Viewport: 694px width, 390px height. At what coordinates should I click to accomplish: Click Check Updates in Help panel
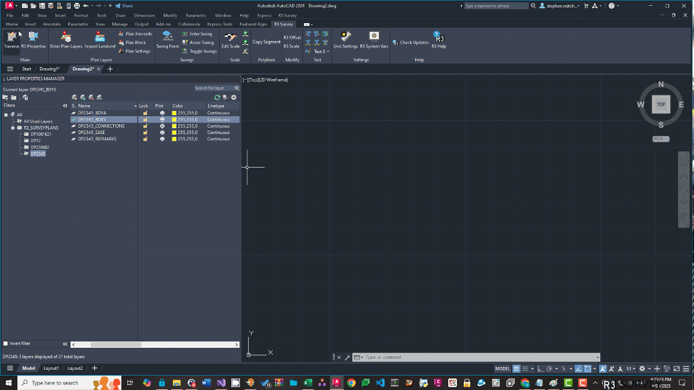pyautogui.click(x=411, y=43)
